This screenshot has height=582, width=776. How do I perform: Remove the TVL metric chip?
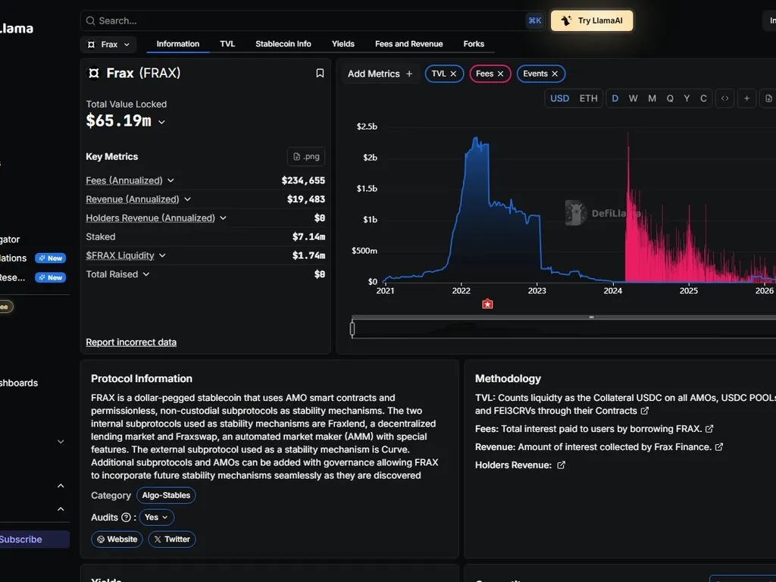[453, 74]
